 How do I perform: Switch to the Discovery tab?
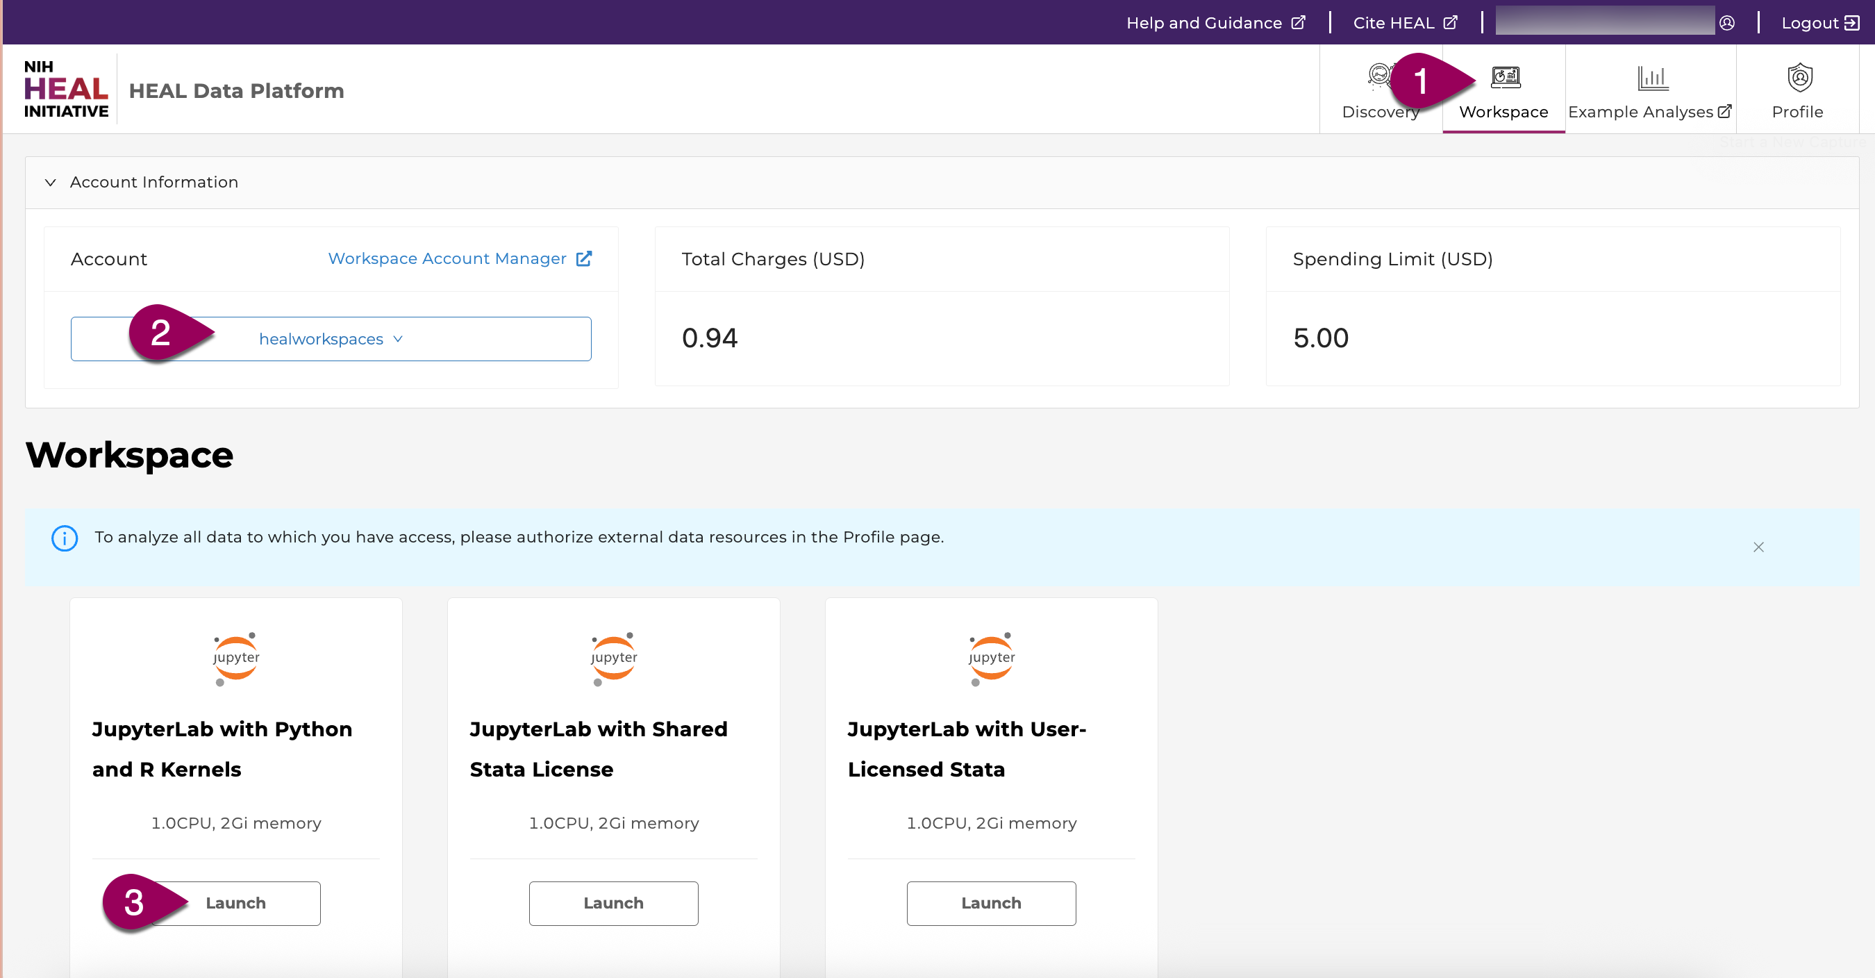[1381, 89]
